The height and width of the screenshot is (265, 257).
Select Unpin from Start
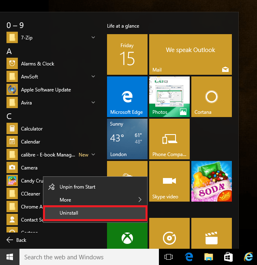(x=95, y=187)
